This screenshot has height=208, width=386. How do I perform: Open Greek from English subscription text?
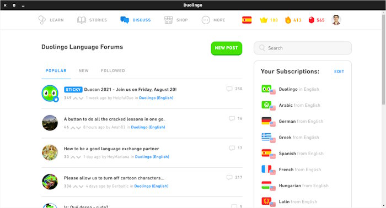299,138
